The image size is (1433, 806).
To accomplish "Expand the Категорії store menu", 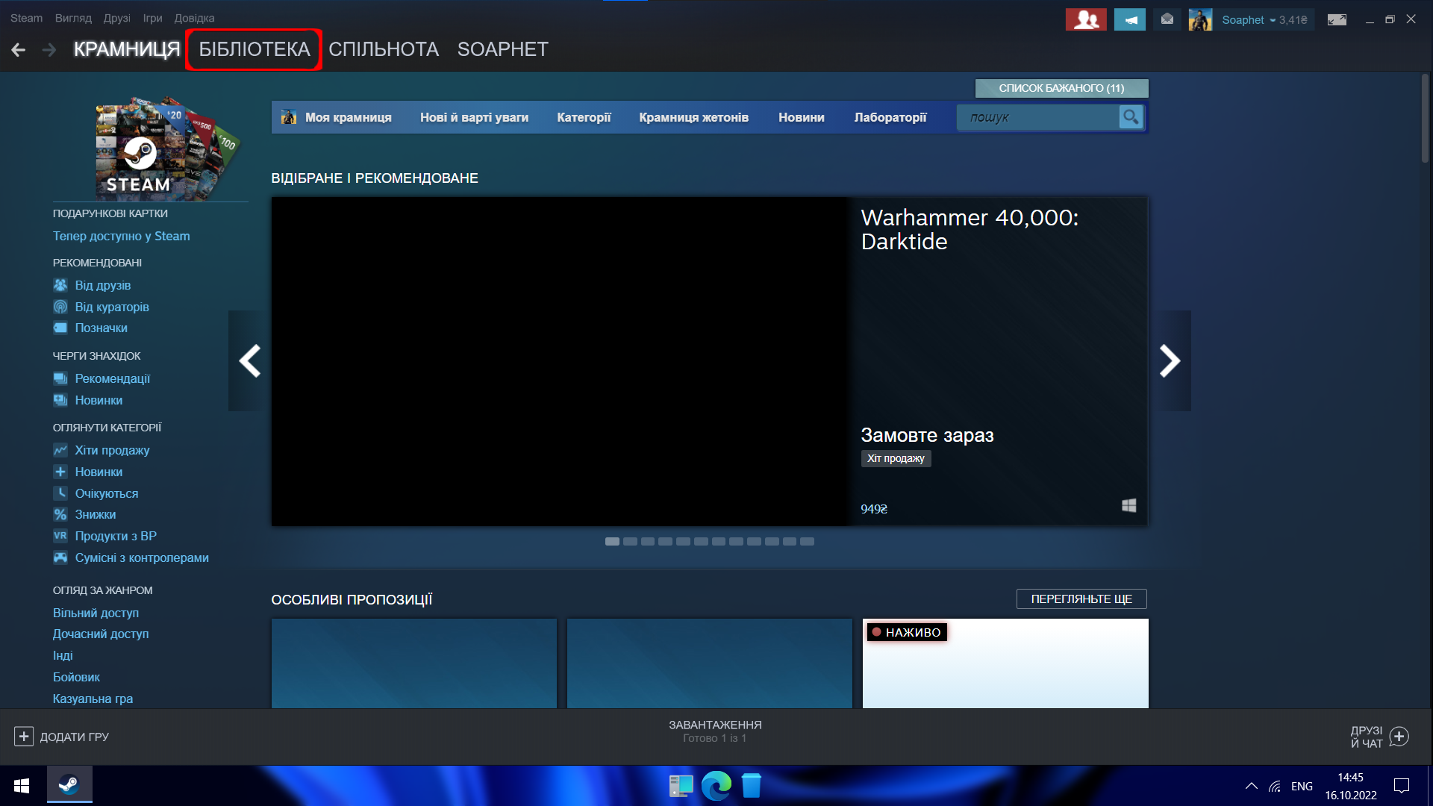I will (x=584, y=117).
